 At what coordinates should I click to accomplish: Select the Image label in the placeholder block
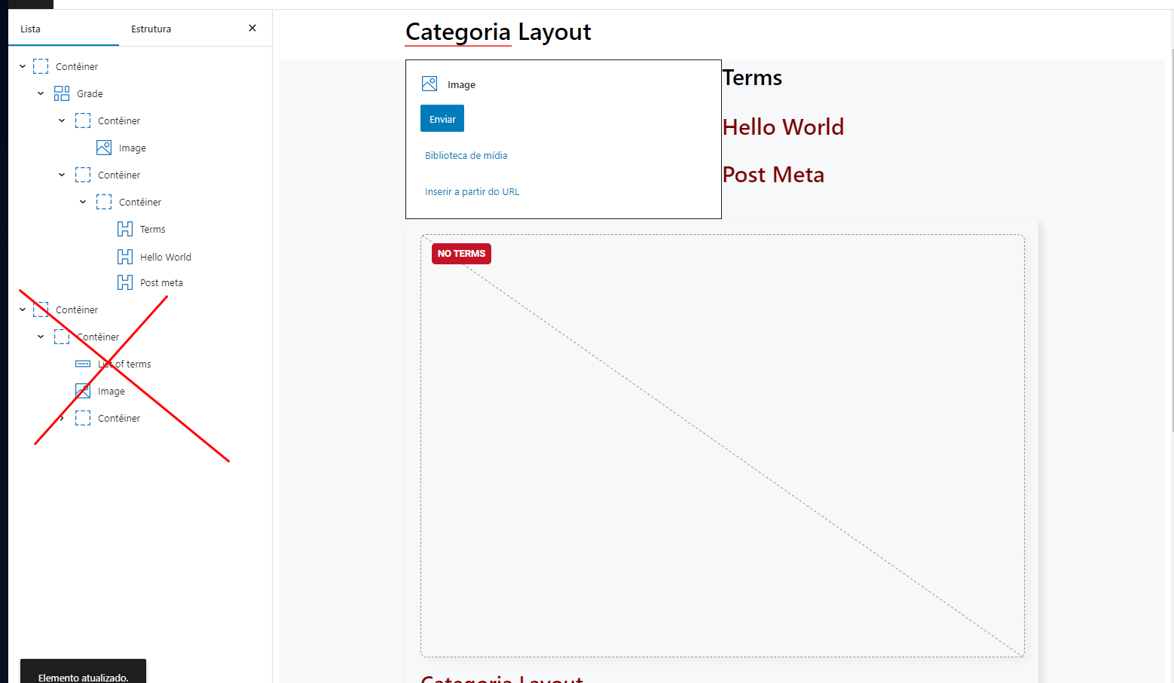pos(461,84)
